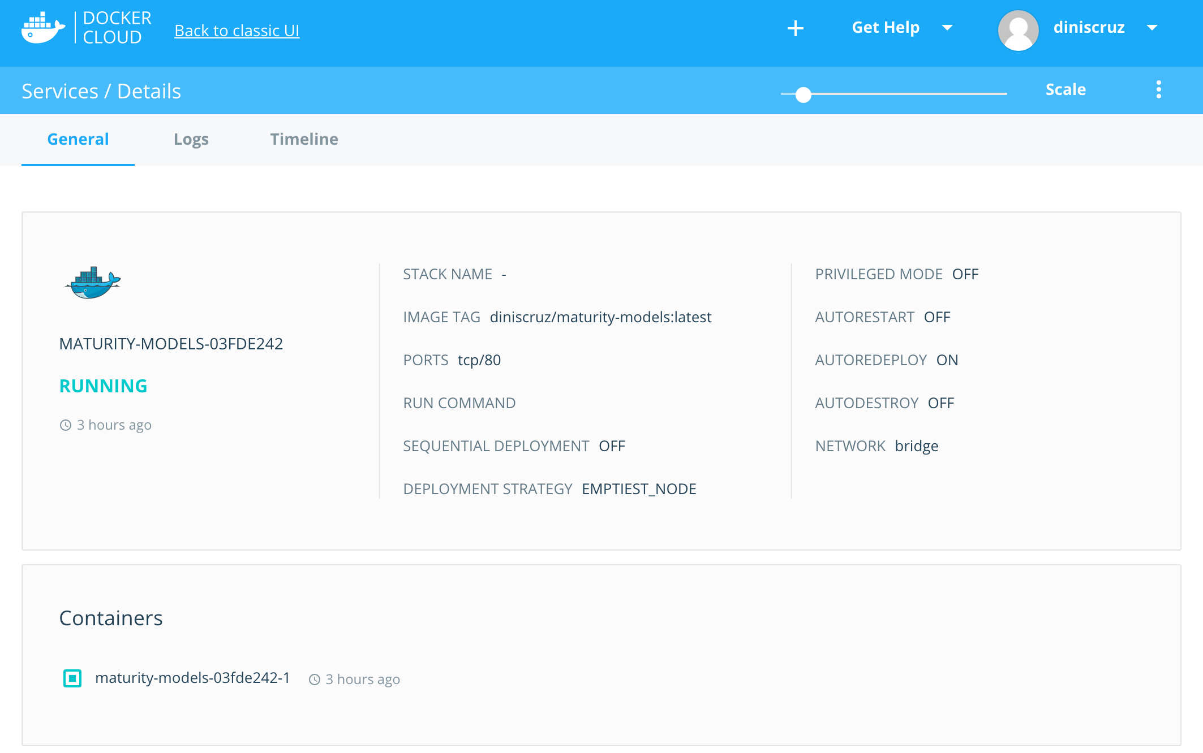1203x753 pixels.
Task: Expand the Get Help dropdown arrow
Action: coord(947,28)
